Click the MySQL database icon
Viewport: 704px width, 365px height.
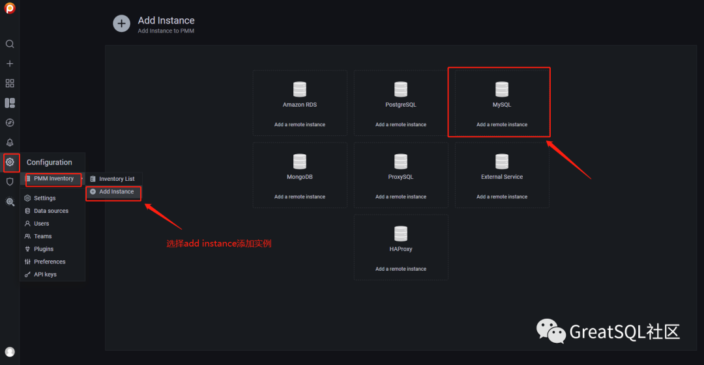point(501,89)
